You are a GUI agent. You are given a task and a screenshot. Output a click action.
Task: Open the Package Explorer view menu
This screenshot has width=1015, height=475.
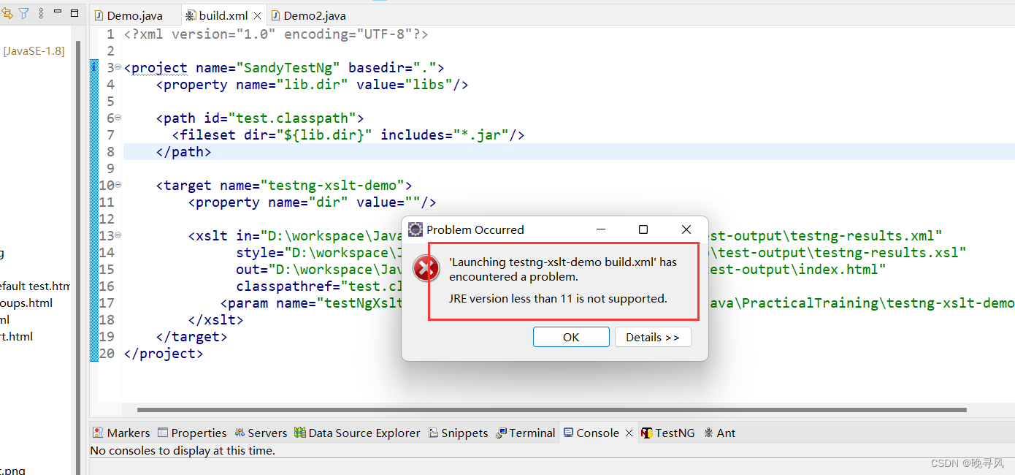[40, 12]
